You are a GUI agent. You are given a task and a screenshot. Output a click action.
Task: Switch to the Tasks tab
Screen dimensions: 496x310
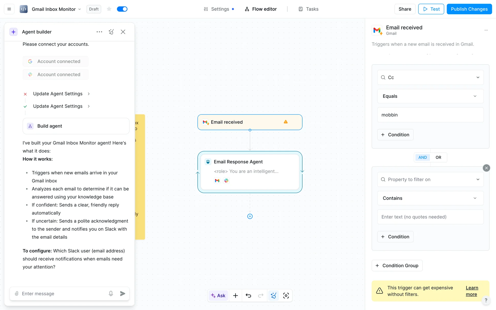pos(308,9)
